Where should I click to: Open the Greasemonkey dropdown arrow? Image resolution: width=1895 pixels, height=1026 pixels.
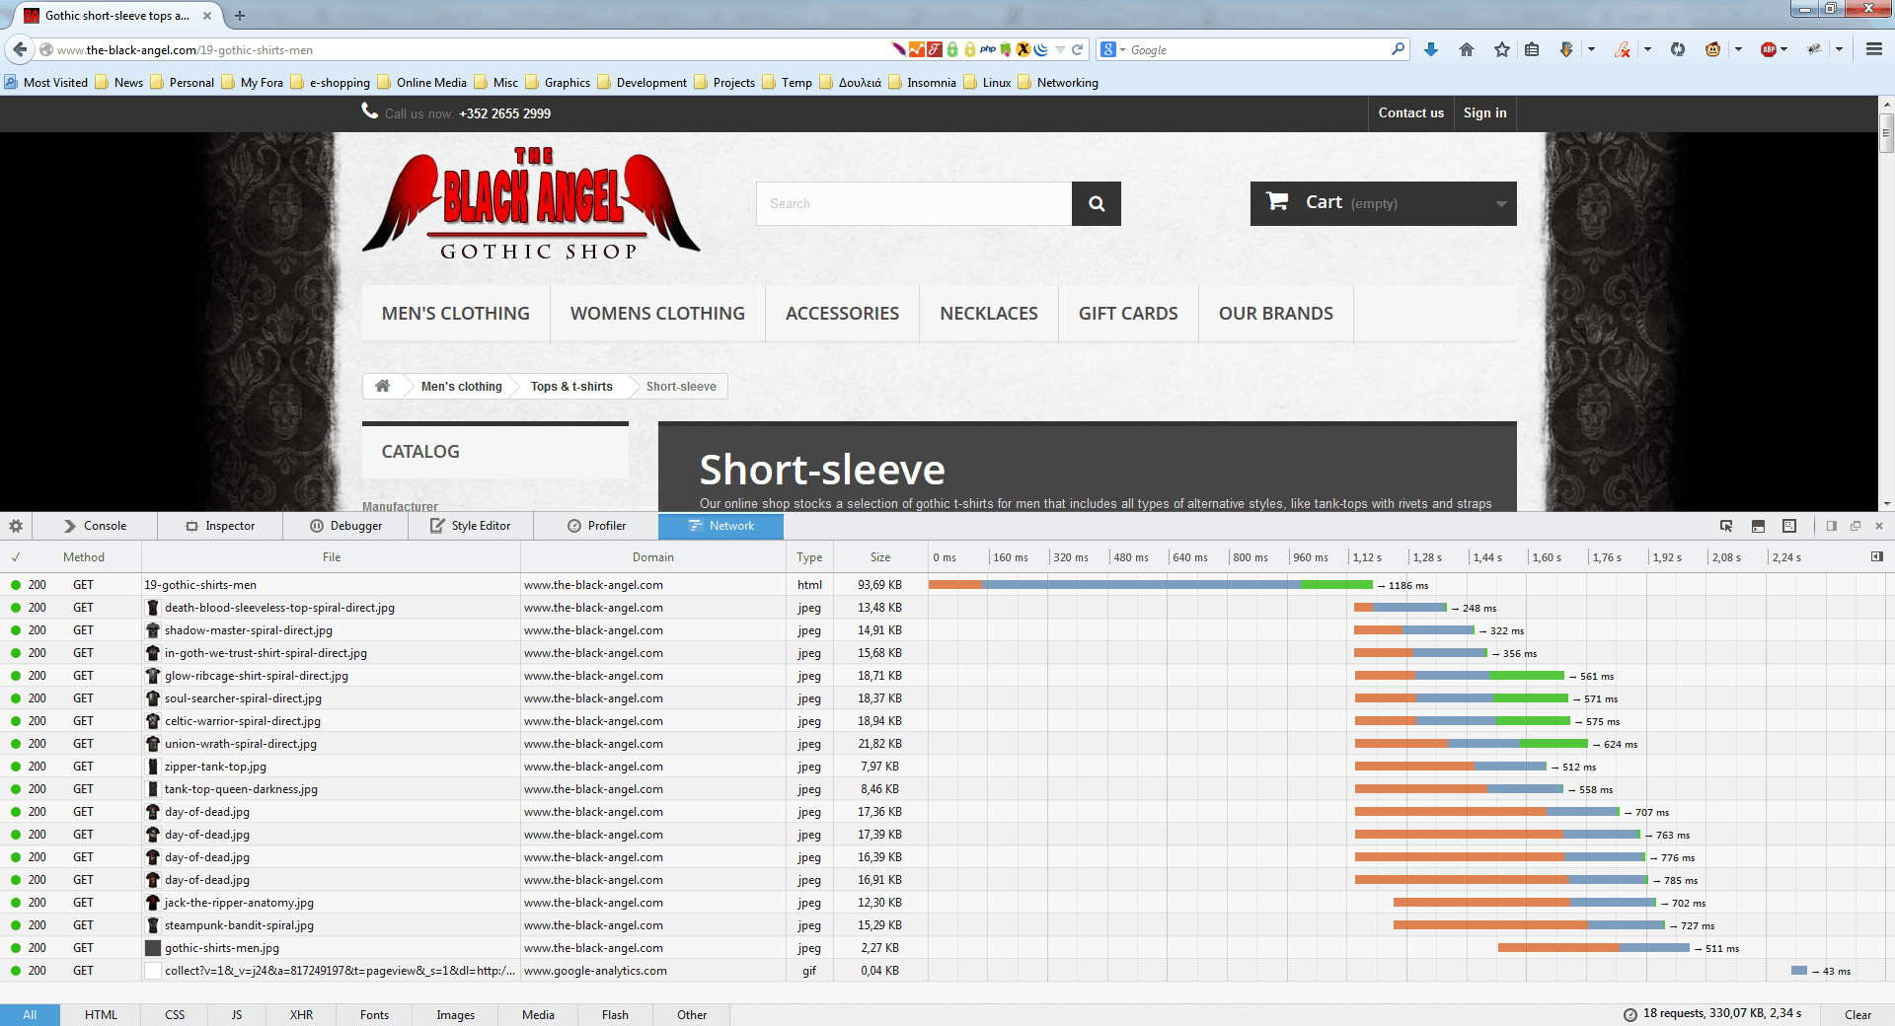pyautogui.click(x=1738, y=49)
